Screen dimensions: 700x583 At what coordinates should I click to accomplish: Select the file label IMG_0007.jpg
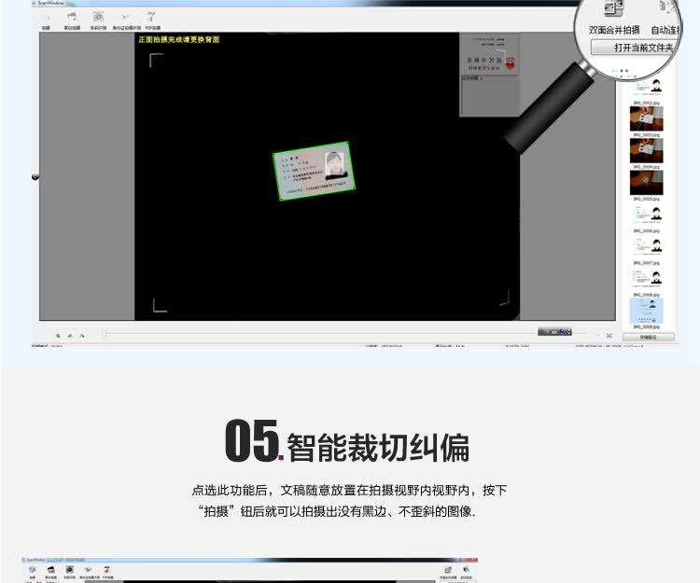point(647,263)
